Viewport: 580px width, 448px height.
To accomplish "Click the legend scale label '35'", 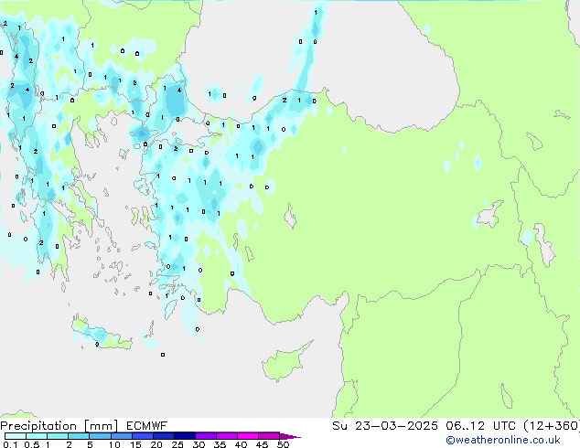I will tap(220, 444).
